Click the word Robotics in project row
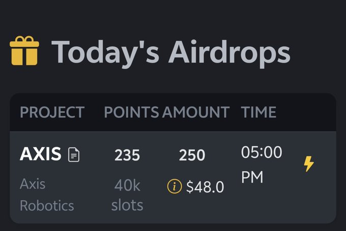The width and height of the screenshot is (346, 231). point(47,206)
